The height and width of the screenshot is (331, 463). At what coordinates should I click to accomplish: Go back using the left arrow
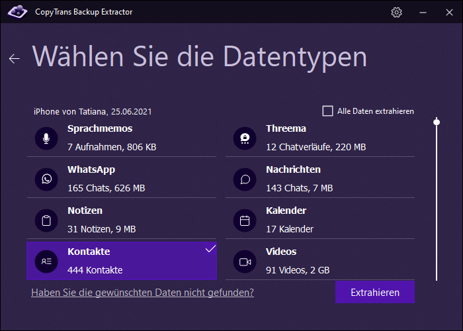tap(14, 58)
